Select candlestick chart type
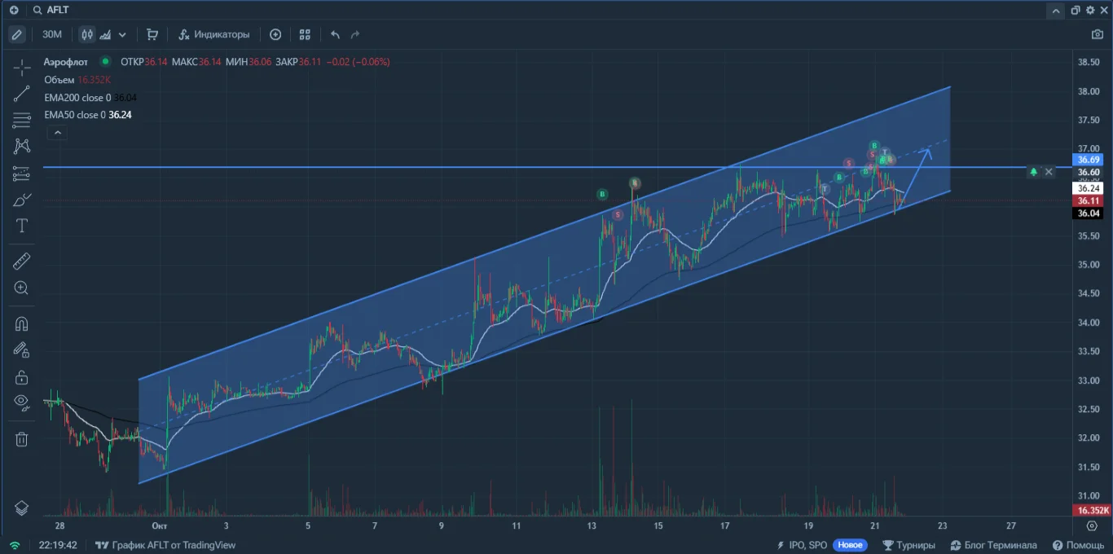The width and height of the screenshot is (1113, 554). (87, 34)
